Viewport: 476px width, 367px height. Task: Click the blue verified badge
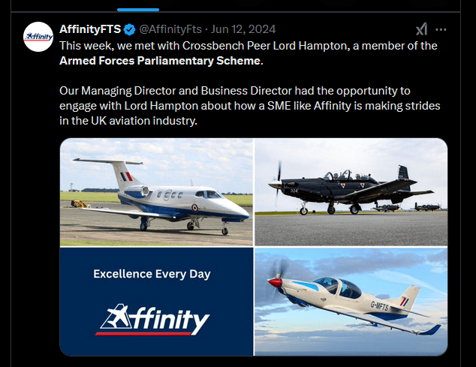(129, 30)
